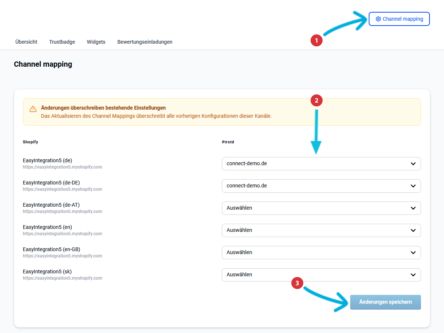Image resolution: width=444 pixels, height=333 pixels.
Task: Click the red step 3 badge
Action: coord(297,283)
